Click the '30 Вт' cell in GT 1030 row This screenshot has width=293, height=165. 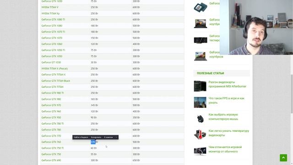(x=94, y=62)
